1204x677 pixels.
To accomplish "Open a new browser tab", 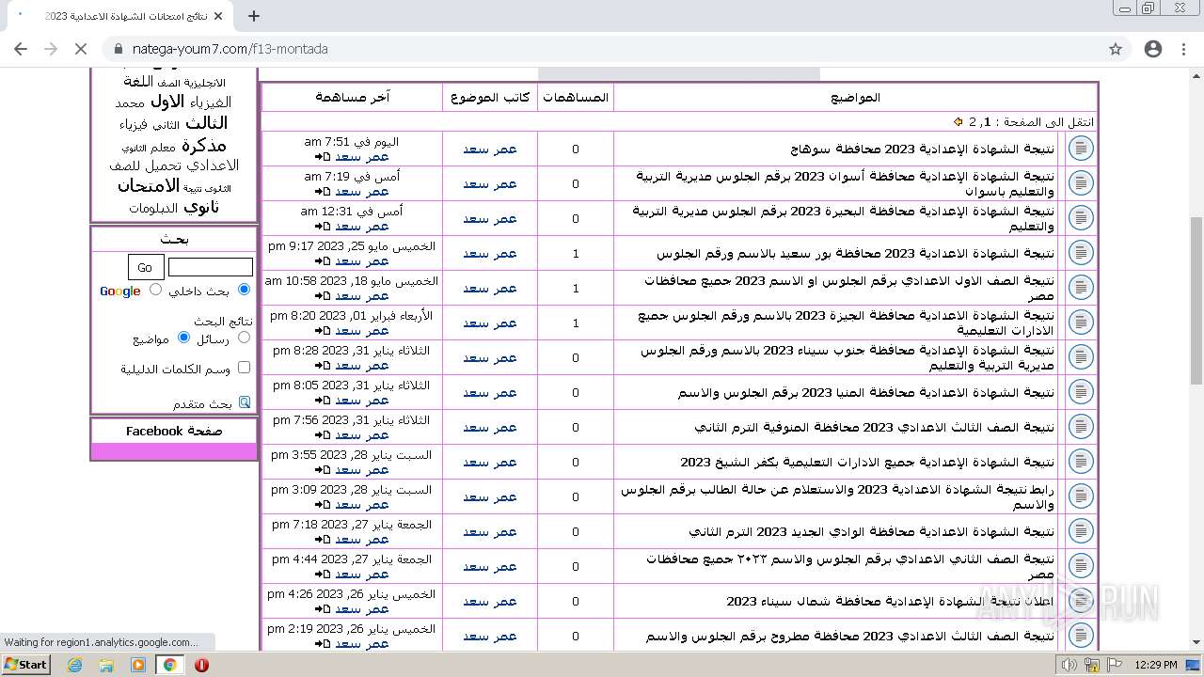I will [x=253, y=16].
